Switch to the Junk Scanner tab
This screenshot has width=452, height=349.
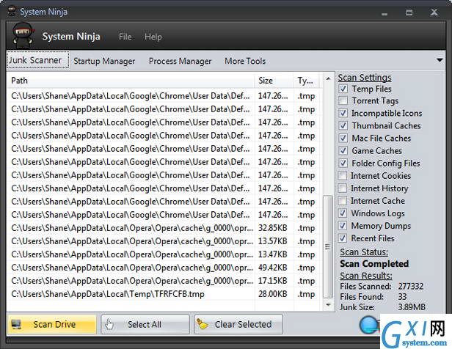click(x=37, y=60)
